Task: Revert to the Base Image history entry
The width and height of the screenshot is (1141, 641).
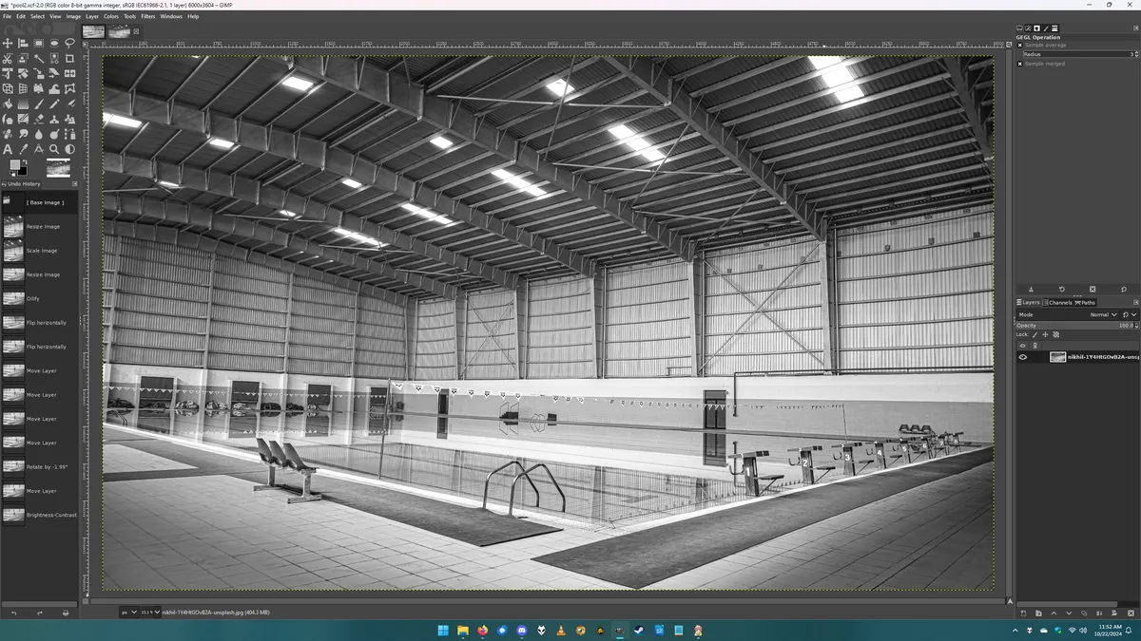Action: coord(40,202)
